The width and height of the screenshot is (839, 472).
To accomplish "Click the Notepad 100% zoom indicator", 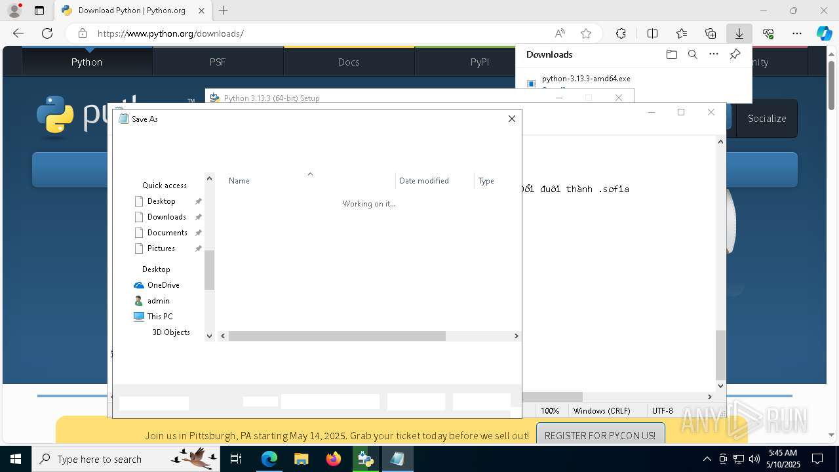I will (550, 410).
